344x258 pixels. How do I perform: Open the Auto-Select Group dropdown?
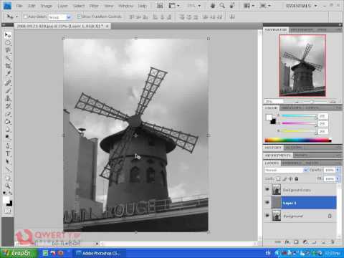tap(59, 17)
